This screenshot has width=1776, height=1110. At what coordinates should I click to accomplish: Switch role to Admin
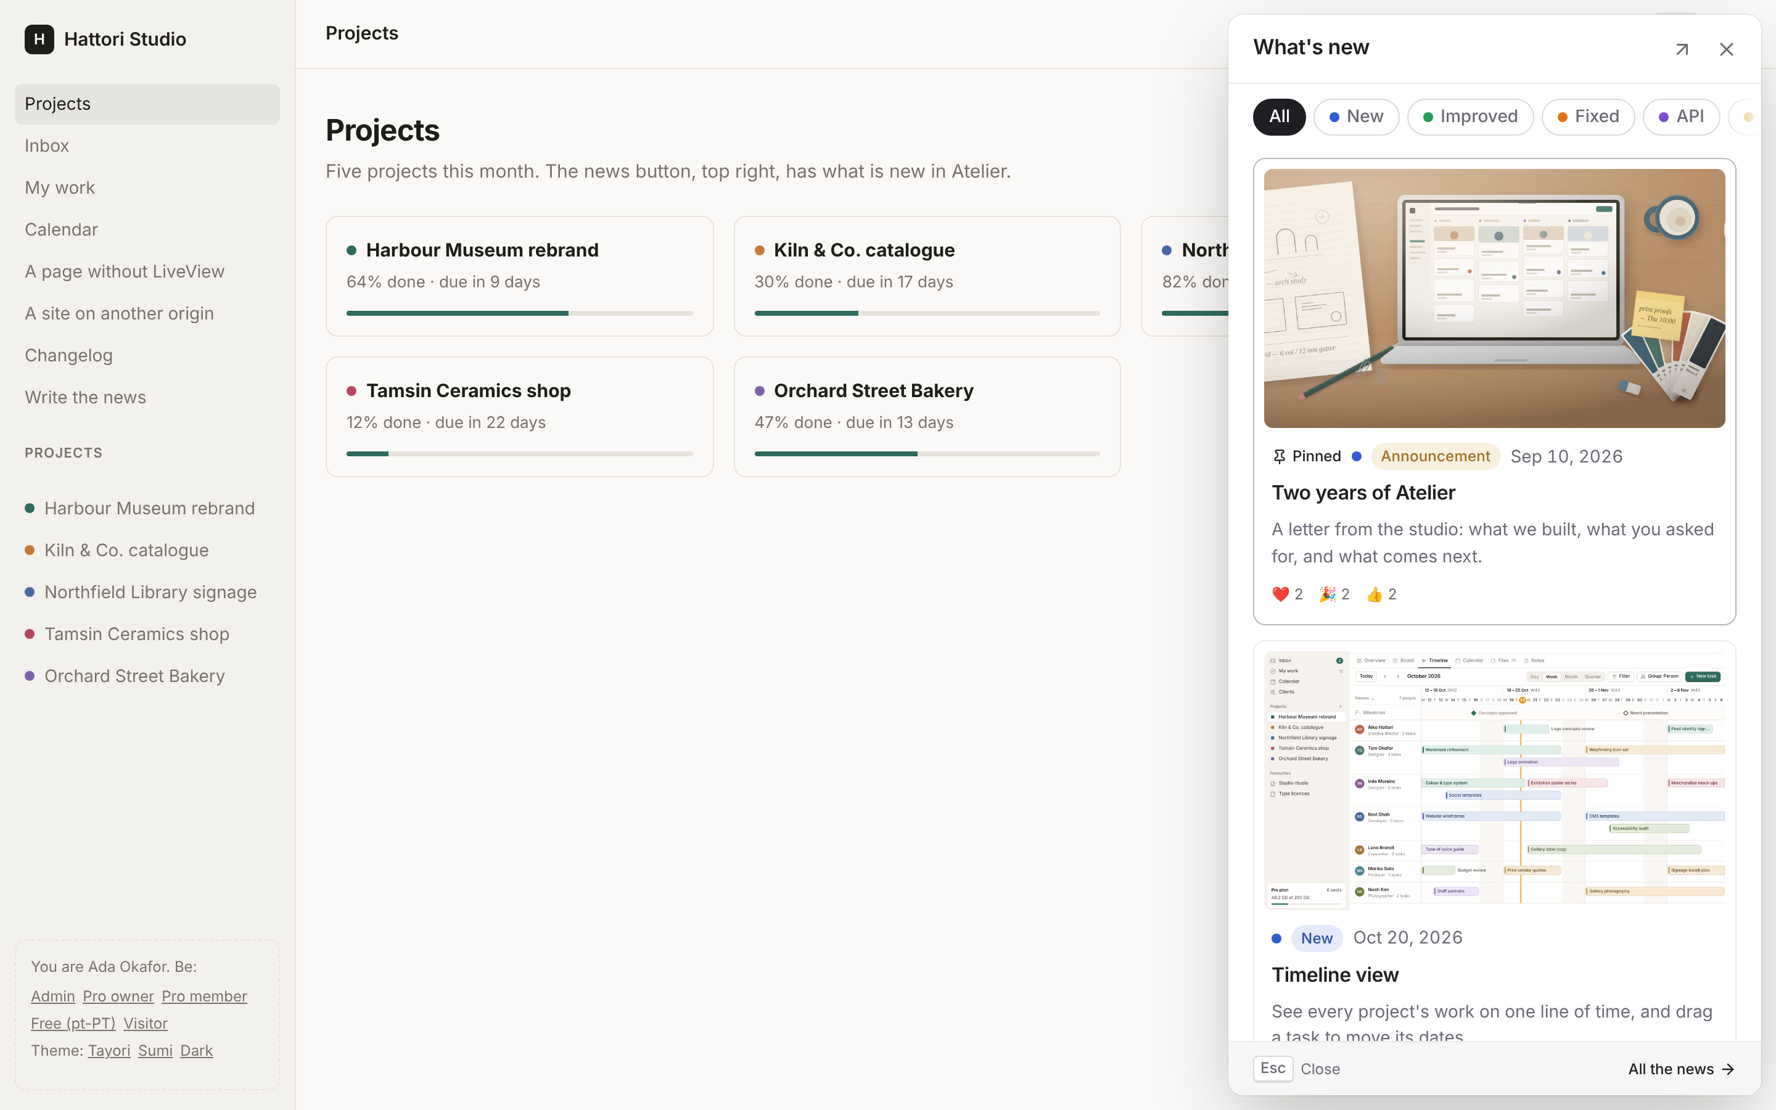point(53,996)
